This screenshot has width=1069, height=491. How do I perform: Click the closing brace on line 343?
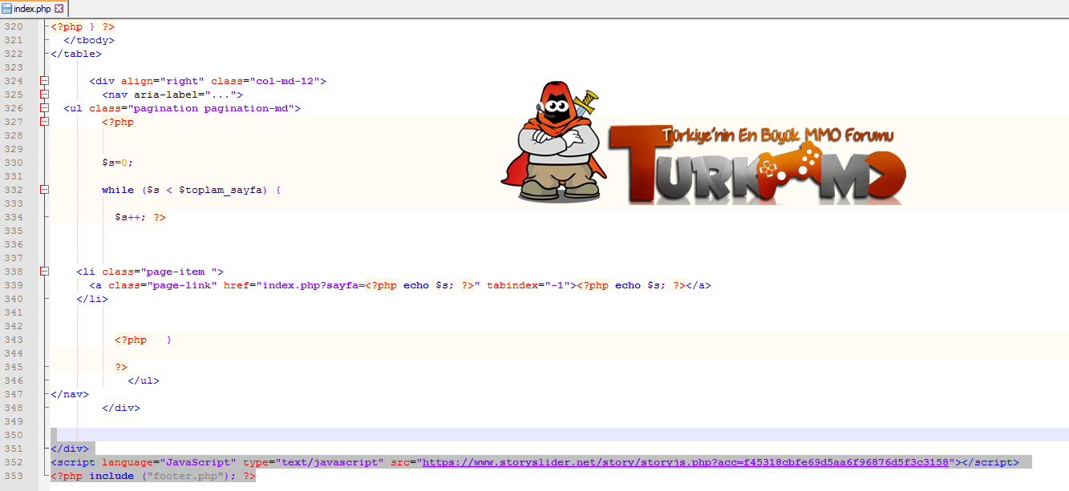pos(169,340)
